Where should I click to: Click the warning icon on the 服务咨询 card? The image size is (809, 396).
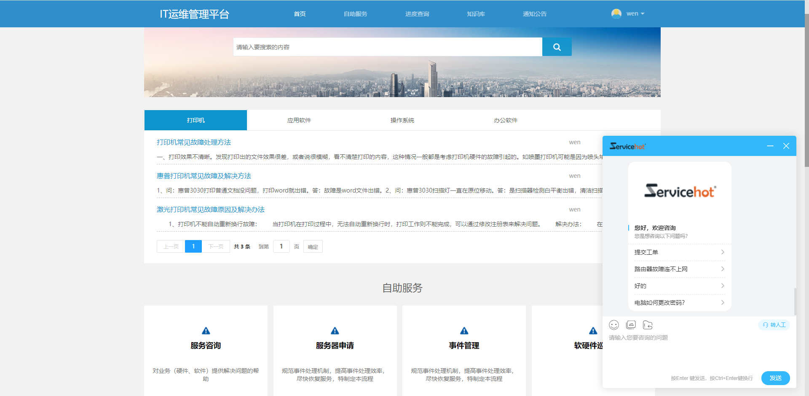[x=206, y=330]
